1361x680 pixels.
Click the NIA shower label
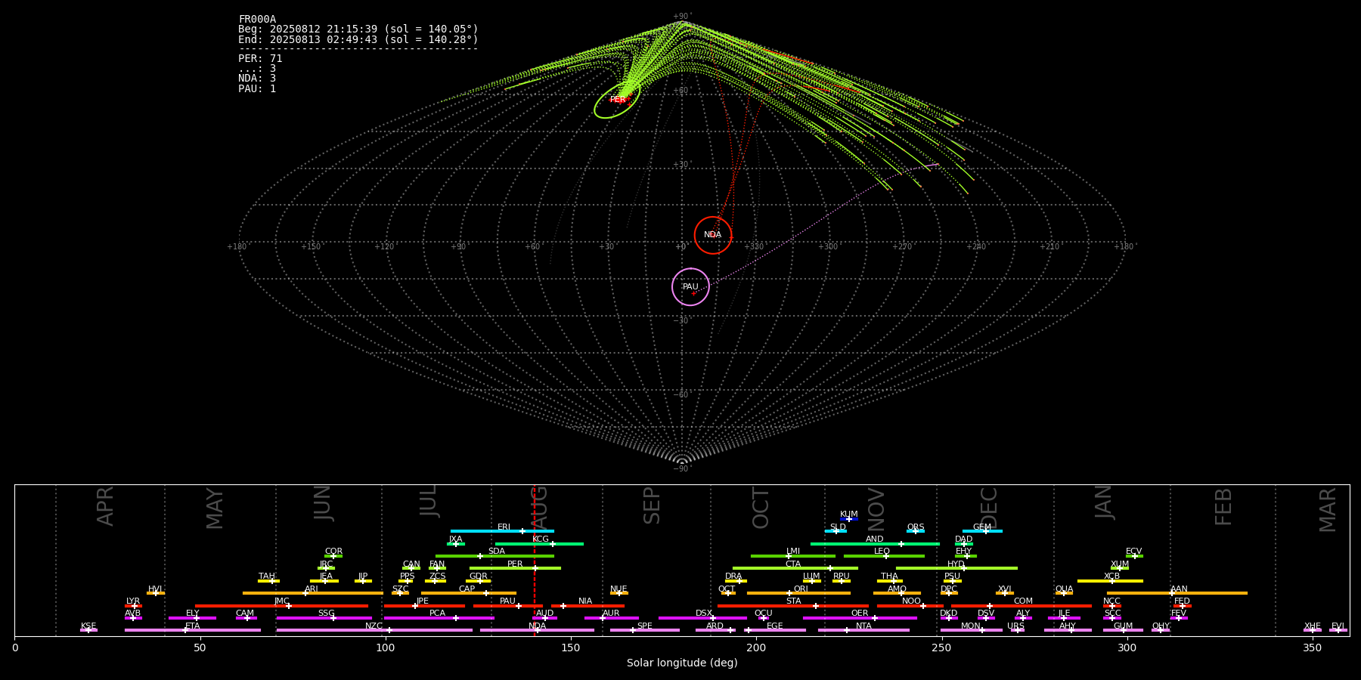tap(585, 601)
